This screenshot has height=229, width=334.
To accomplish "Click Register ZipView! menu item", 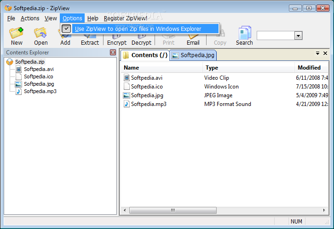I will (126, 18).
